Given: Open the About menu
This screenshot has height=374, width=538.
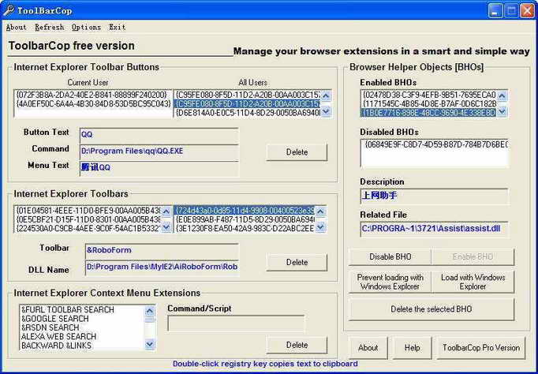Looking at the screenshot, I should (x=16, y=27).
